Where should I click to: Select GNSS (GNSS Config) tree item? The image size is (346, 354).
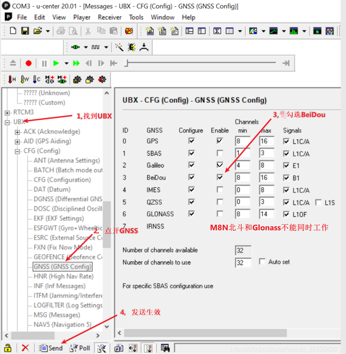62,267
